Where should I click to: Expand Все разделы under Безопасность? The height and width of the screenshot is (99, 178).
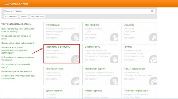91,60
